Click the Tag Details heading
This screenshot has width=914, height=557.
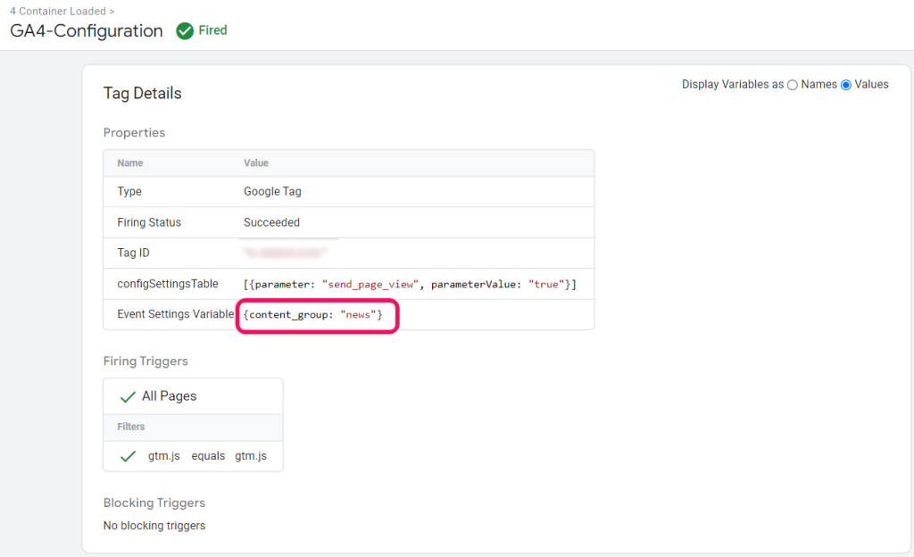pyautogui.click(x=142, y=93)
